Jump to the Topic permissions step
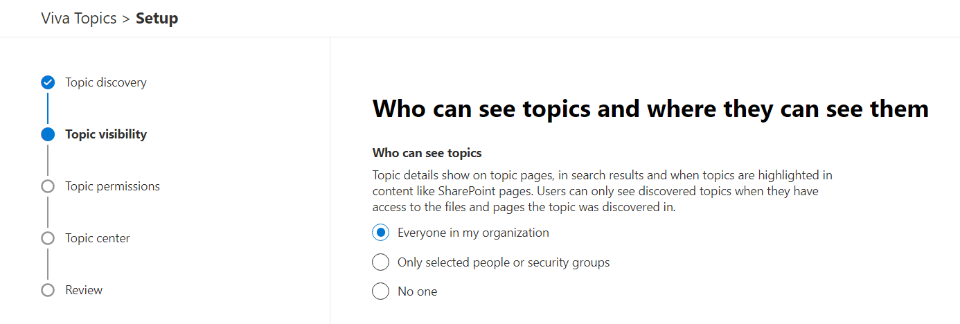The image size is (960, 324). pyautogui.click(x=112, y=186)
